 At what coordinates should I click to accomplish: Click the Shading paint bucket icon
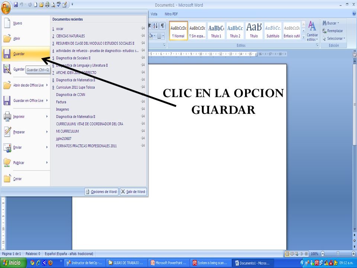pos(151,36)
